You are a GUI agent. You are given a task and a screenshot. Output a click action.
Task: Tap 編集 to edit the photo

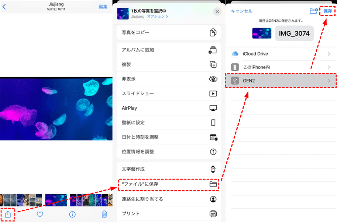pos(103,7)
